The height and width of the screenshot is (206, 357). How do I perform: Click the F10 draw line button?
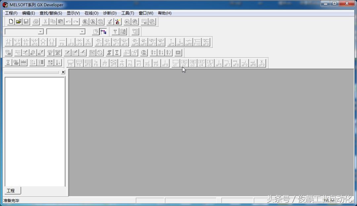pyautogui.click(x=197, y=42)
